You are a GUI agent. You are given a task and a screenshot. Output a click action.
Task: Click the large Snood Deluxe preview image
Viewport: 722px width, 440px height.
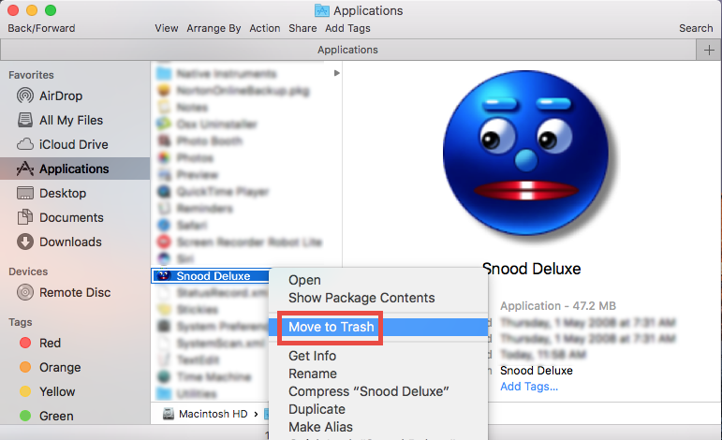pos(526,153)
